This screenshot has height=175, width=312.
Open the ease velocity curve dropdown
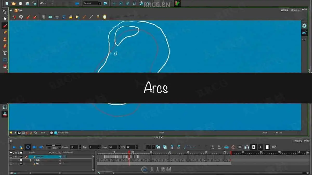pos(153,147)
